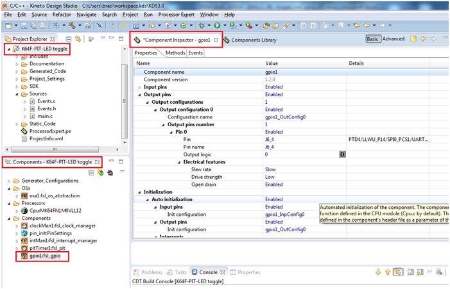Open the Problems tab
This screenshot has height=289, width=450.
click(148, 272)
